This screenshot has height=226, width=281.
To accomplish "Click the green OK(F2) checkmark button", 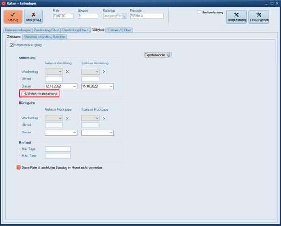I will pos(13,17).
